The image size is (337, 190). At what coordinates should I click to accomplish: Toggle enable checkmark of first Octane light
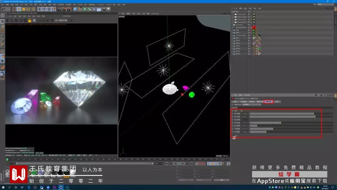pyautogui.click(x=251, y=14)
